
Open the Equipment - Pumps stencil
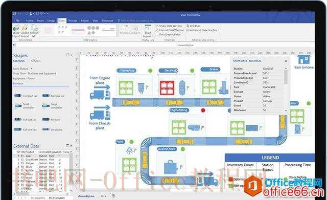click(x=24, y=78)
